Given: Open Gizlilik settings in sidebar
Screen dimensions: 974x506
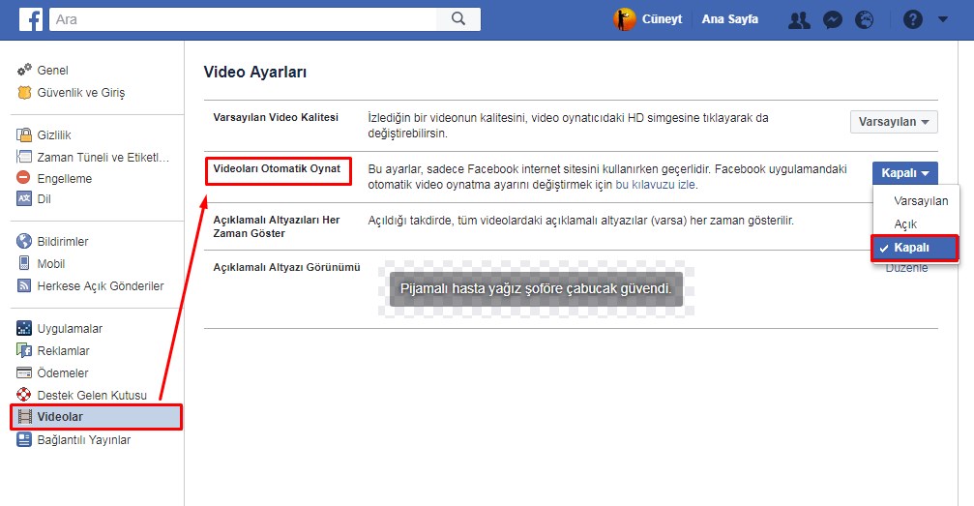Looking at the screenshot, I should click(53, 135).
